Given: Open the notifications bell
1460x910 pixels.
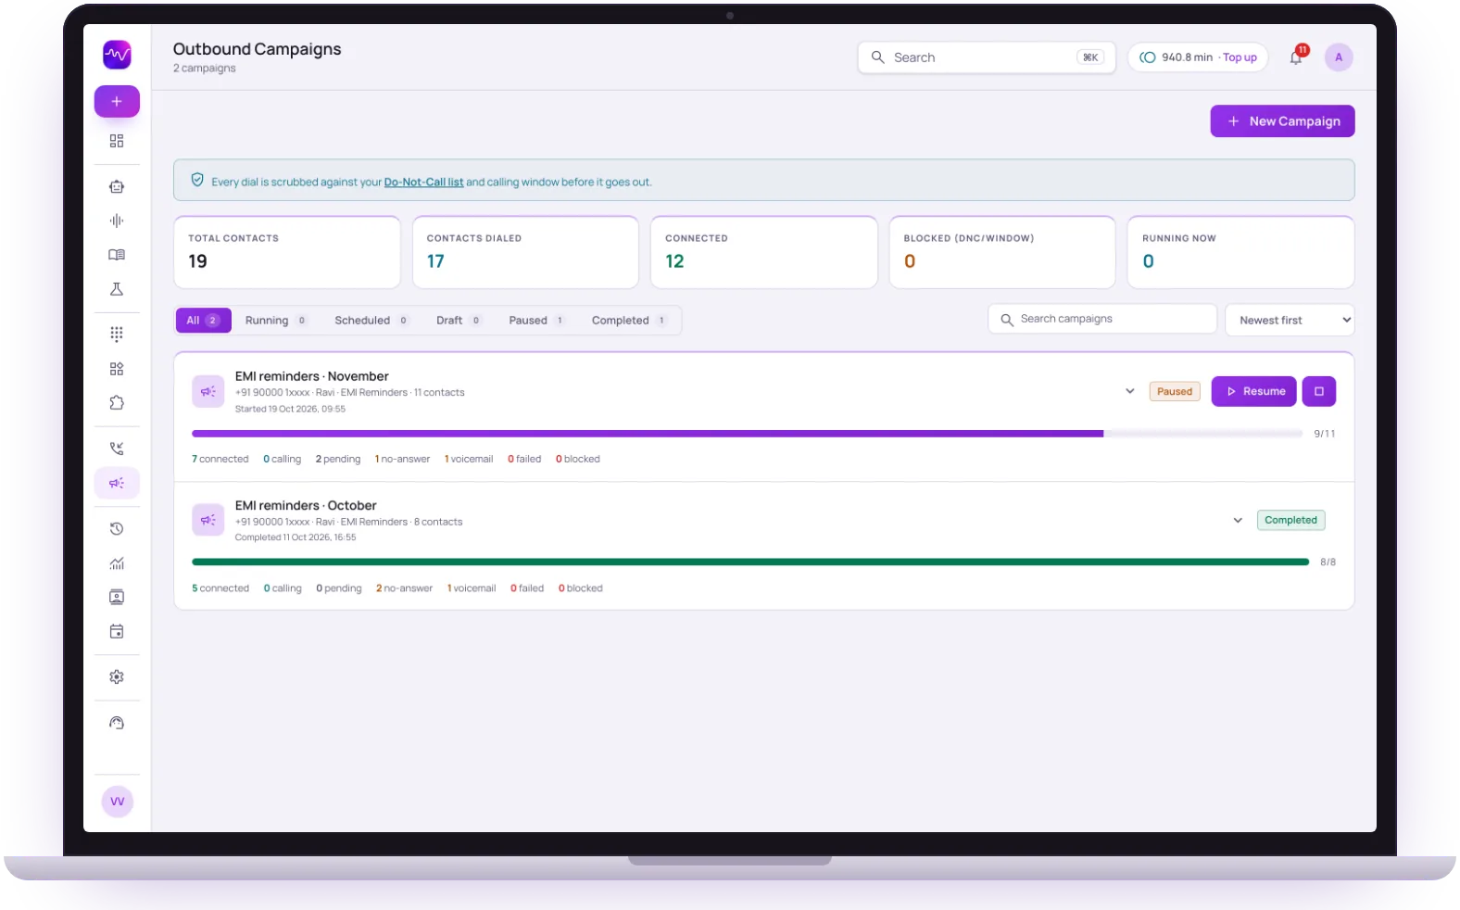Looking at the screenshot, I should coord(1296,57).
